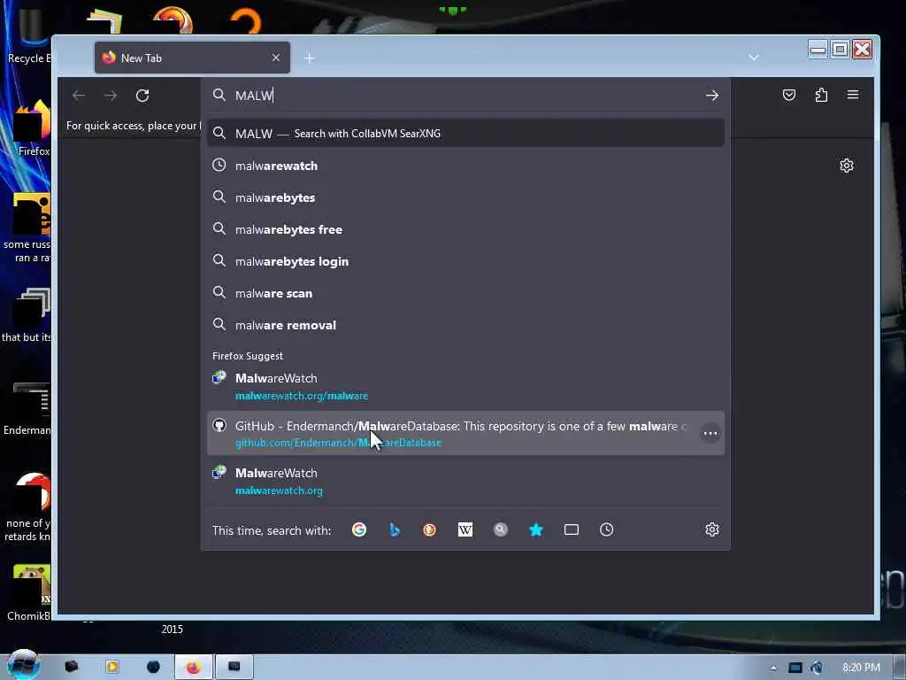The width and height of the screenshot is (906, 680).
Task: Click the go arrow in address bar
Action: 712,96
